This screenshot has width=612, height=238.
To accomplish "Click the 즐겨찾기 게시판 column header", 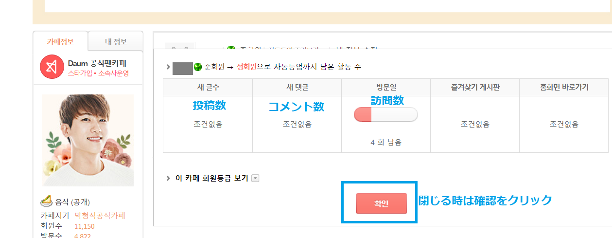I will (475, 88).
